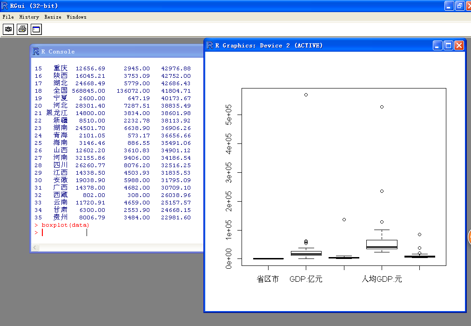Click the box of the 人均GDP.元 boxplot
This screenshot has height=326, width=471.
pos(382,244)
